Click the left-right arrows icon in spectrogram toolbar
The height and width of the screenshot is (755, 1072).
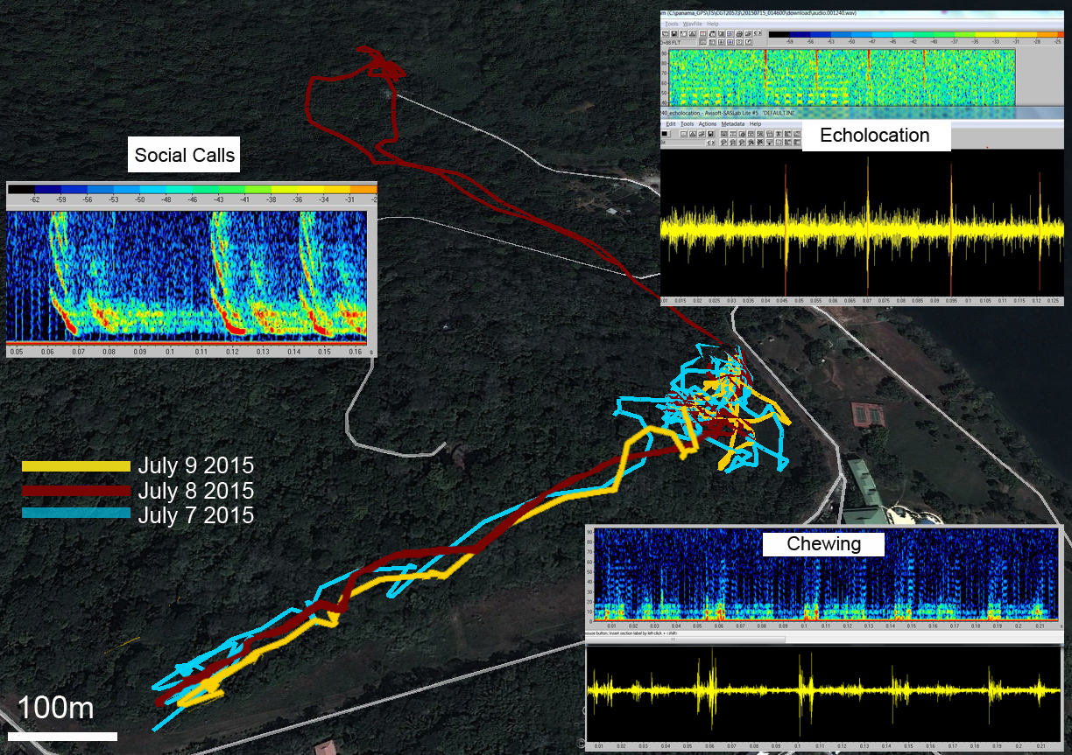coord(758,33)
